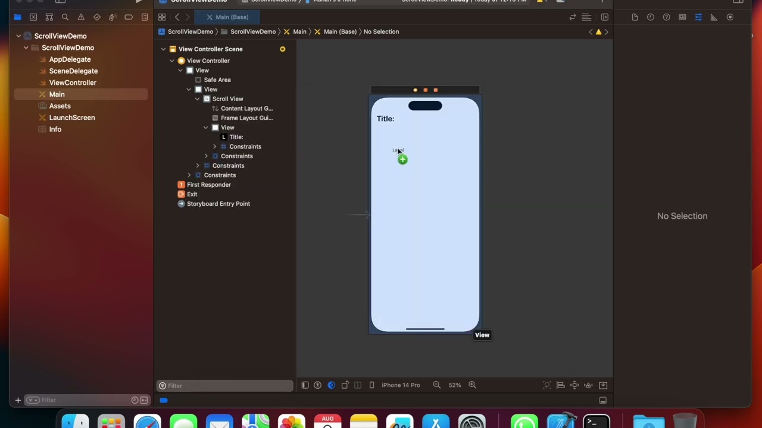Open the Breakpoint navigator icon

click(129, 17)
